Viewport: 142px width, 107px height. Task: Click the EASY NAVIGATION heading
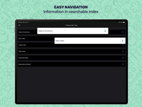(x=71, y=7)
